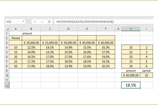Screen dimensions: 158x105
Task: Click value 5 in cell I7
Action: pos(146,61)
